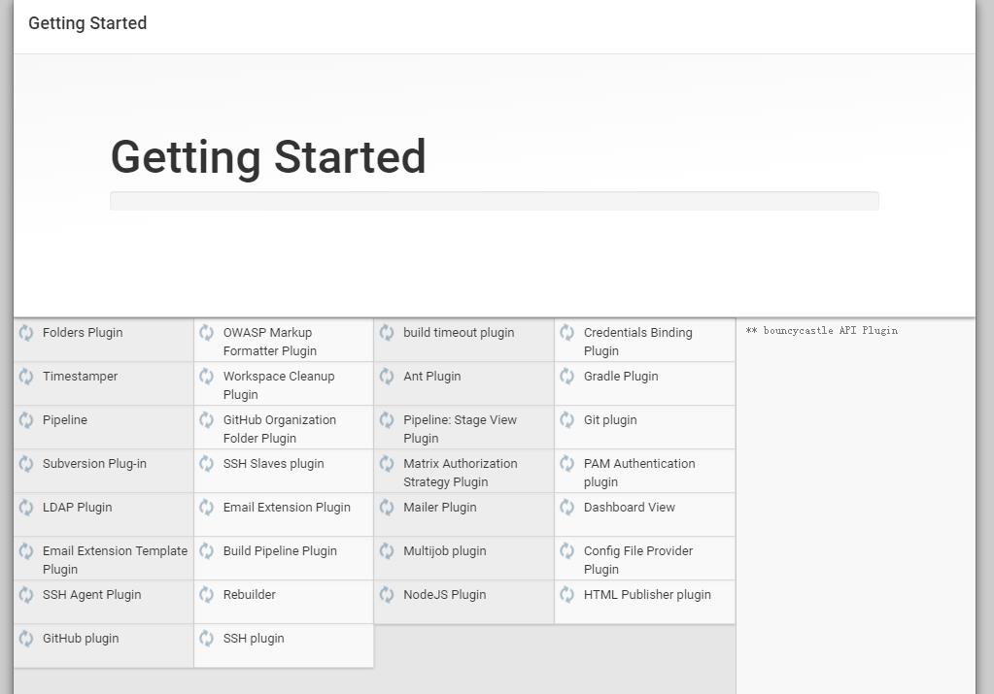
Task: Click the spinner icon beside Matrix Authorization Strategy Plugin
Action: point(387,464)
